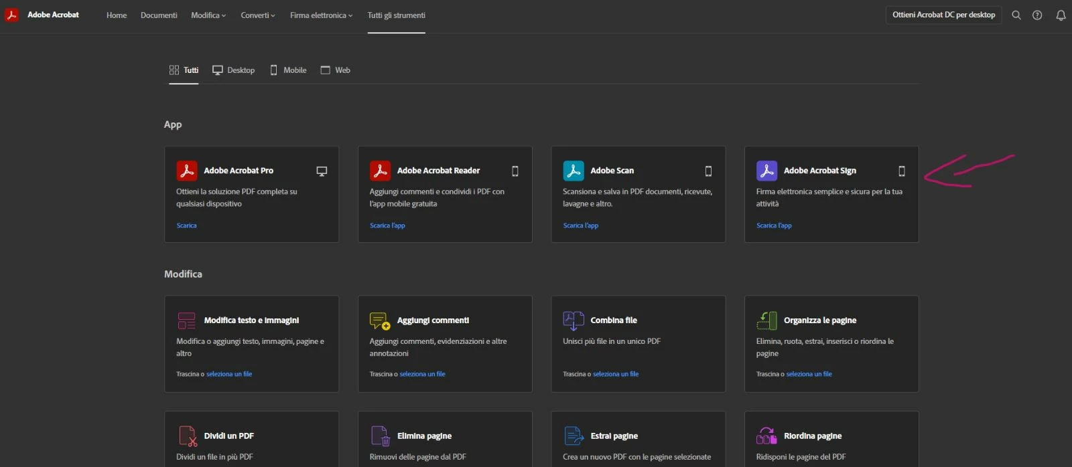This screenshot has width=1072, height=467.
Task: Click 'Rimuovi delle pagine dal PDF' description
Action: (x=417, y=457)
